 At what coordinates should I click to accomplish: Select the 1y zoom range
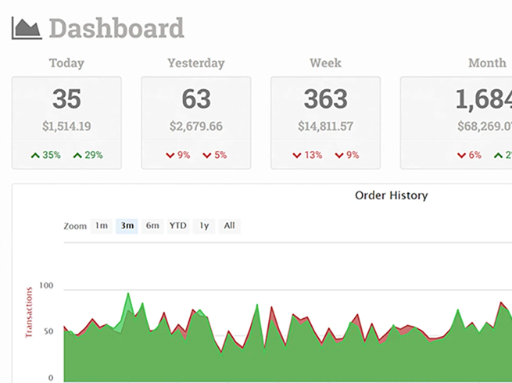204,226
